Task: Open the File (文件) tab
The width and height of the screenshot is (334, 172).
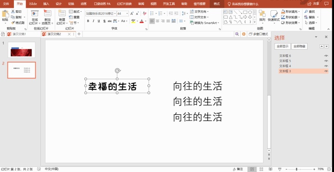Action: click(x=6, y=4)
